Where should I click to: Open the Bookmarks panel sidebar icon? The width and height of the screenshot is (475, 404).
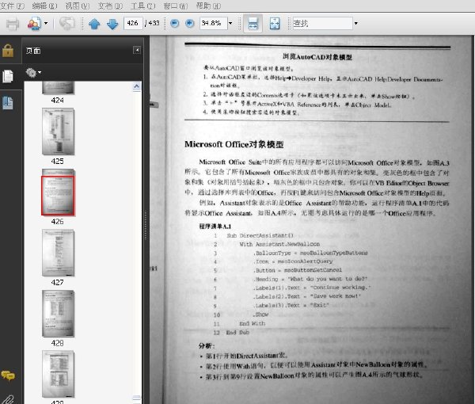[8, 103]
